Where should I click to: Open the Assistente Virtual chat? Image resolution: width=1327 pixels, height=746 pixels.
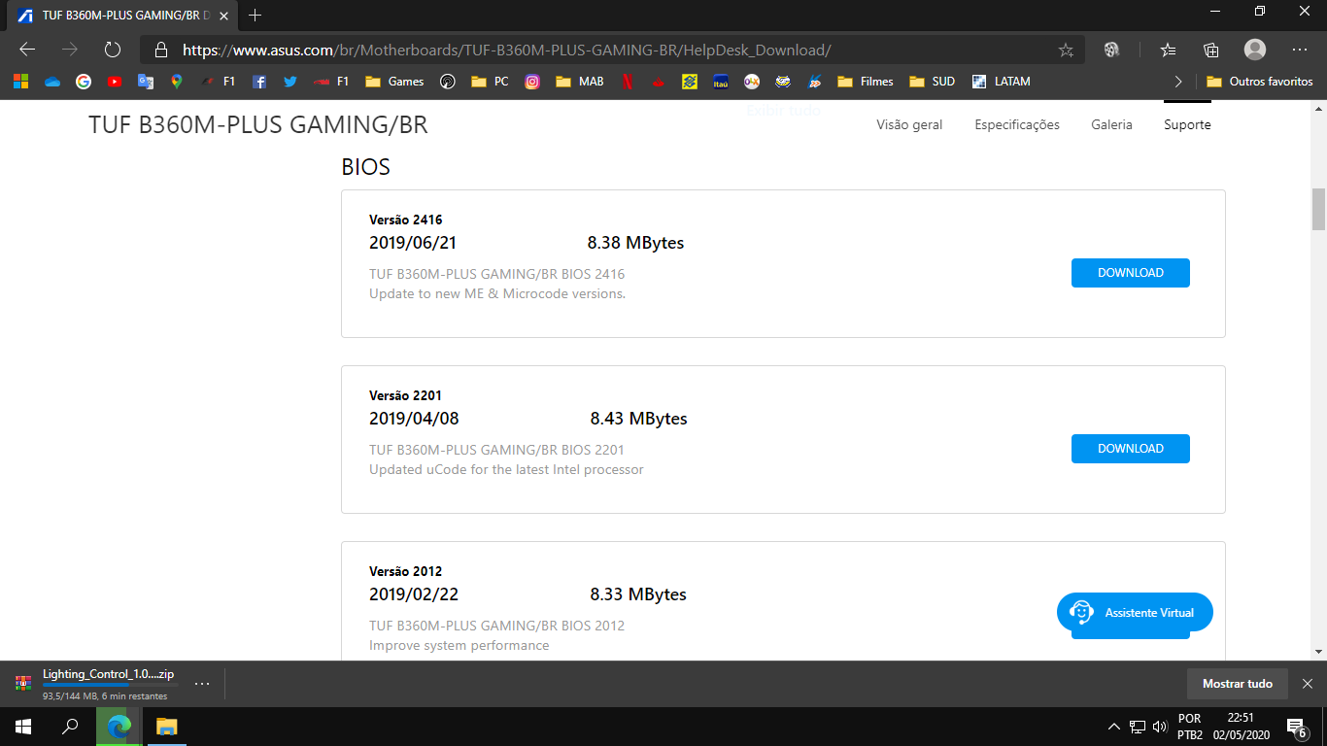point(1135,613)
